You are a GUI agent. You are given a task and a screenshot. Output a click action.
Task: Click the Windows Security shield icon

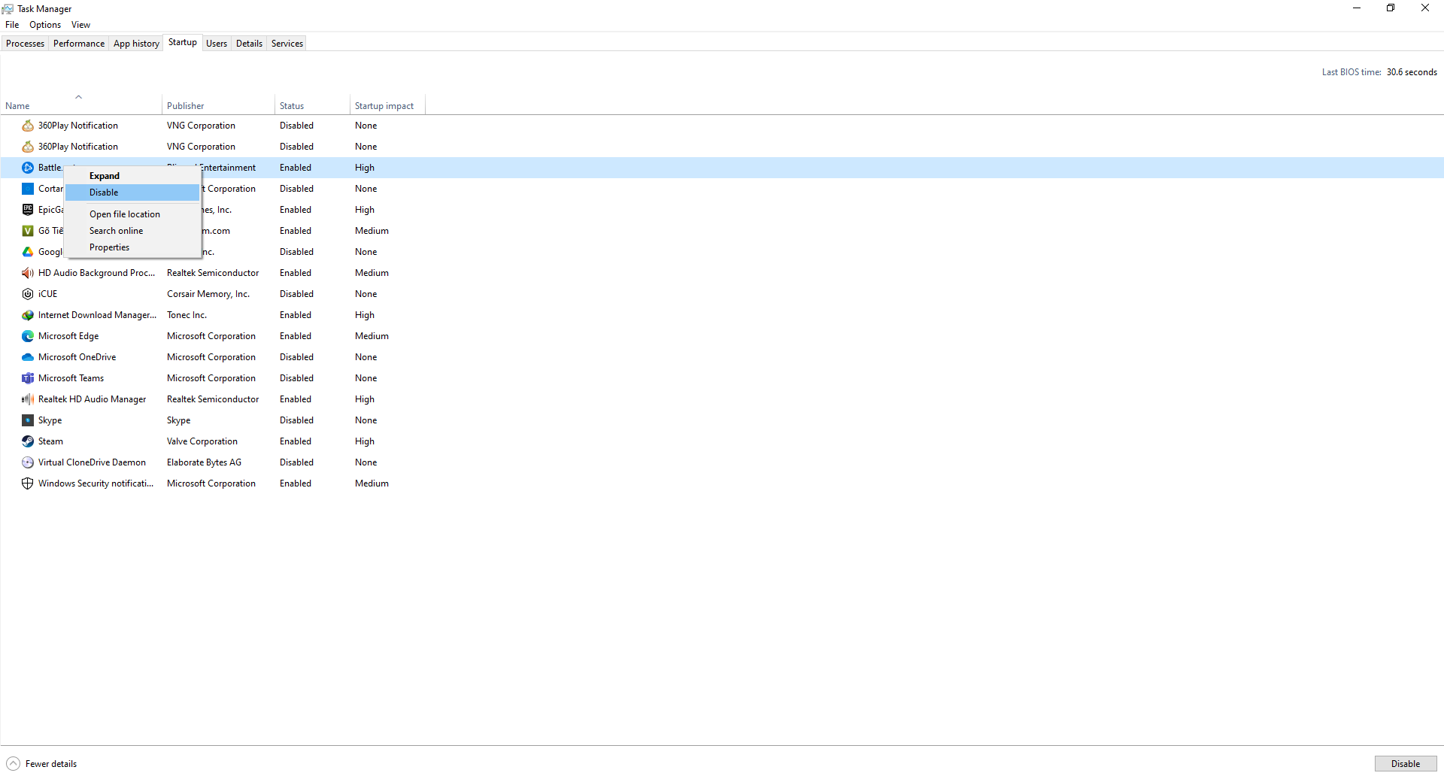pos(28,483)
